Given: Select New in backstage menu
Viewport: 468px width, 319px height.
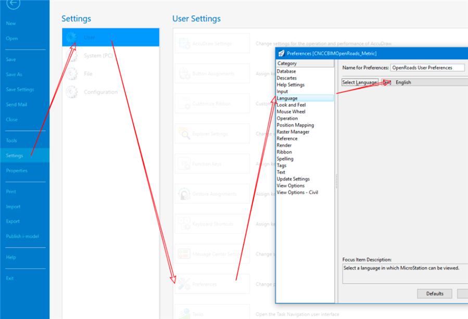Looking at the screenshot, I should tap(11, 23).
